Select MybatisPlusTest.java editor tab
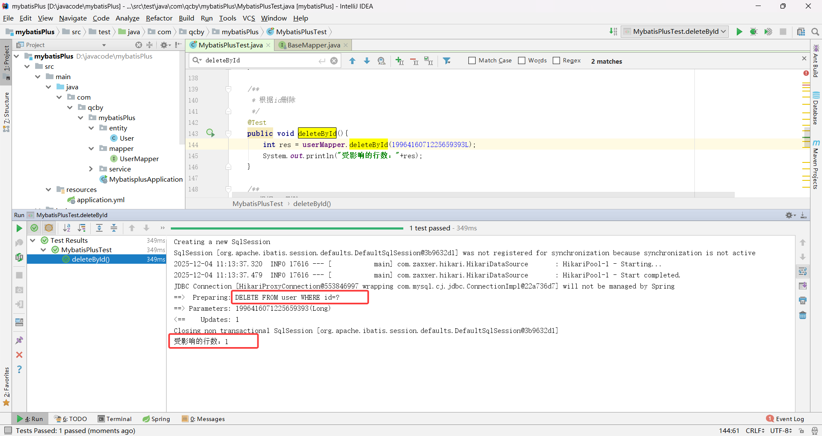 click(x=230, y=45)
